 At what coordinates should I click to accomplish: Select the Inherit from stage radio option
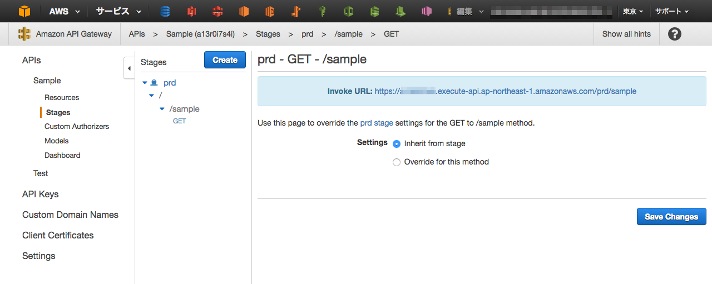(397, 144)
